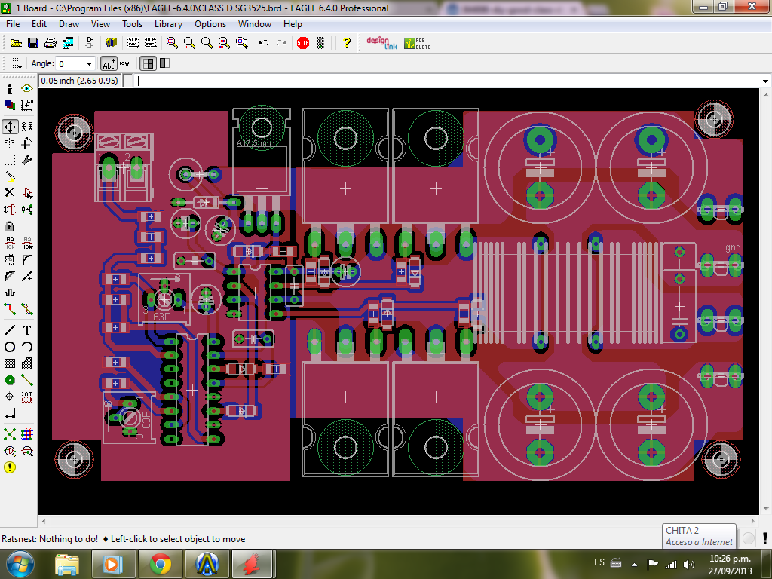Toggle the Mirror off layout button
The image size is (772, 579).
pos(148,63)
